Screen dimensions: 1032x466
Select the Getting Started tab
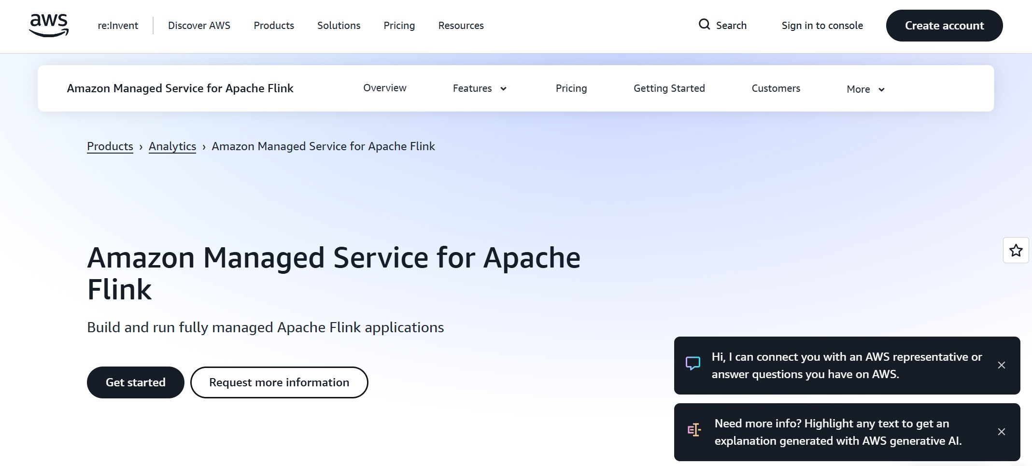(669, 88)
